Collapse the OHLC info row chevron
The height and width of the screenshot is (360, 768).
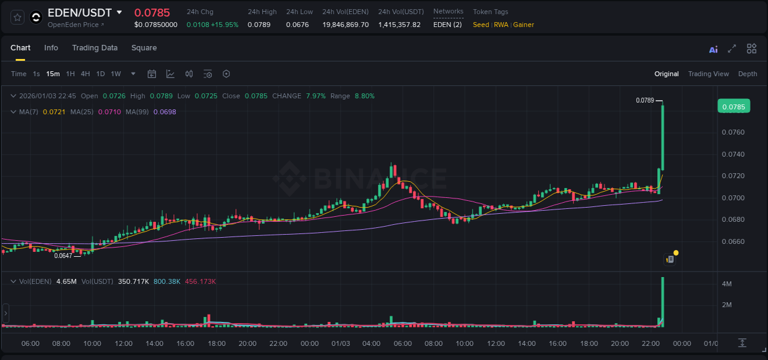click(14, 96)
